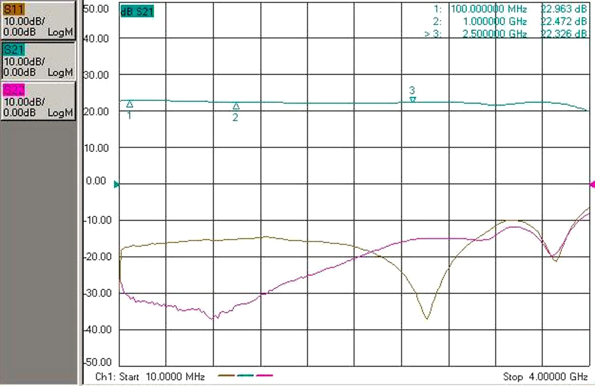Viewport: 595px width, 386px height.
Task: Click the teal reference level arrow at 0.00
Action: point(116,185)
